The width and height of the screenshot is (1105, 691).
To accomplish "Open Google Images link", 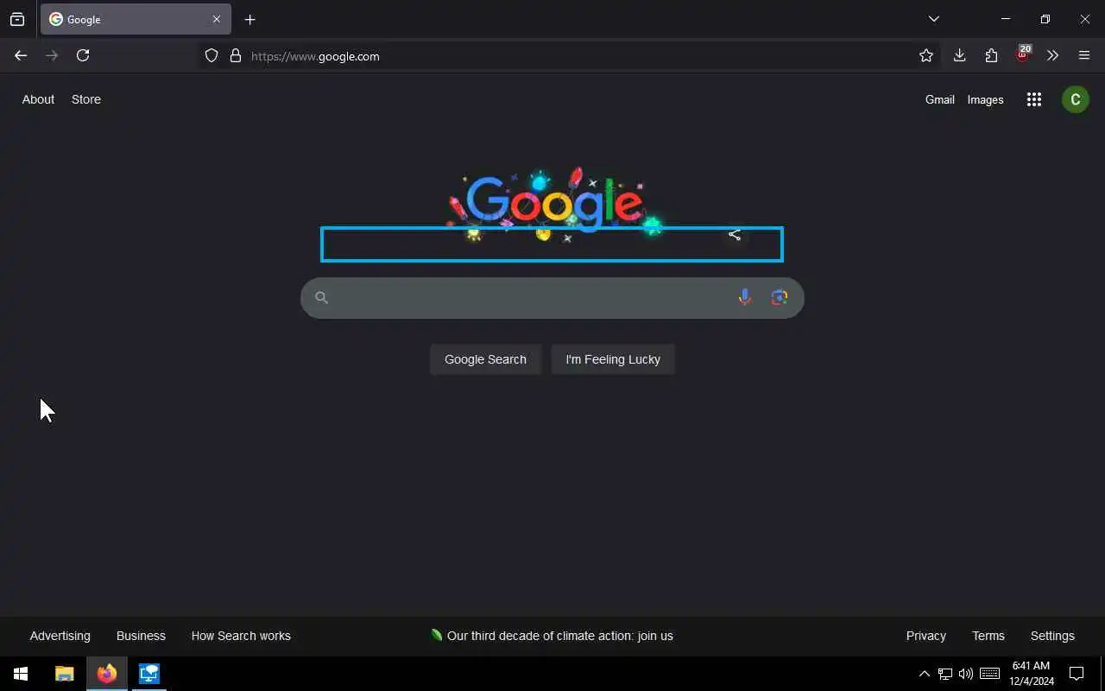I will [x=985, y=99].
